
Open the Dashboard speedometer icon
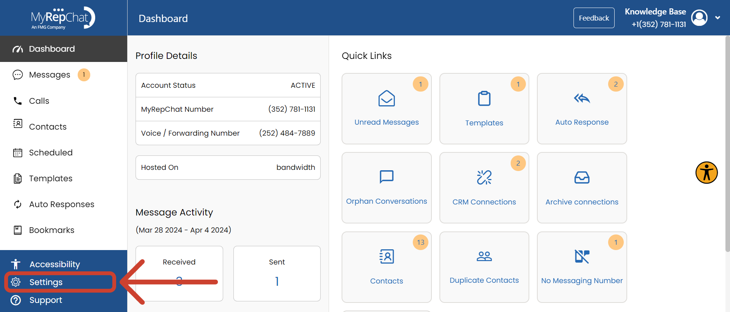click(x=18, y=49)
